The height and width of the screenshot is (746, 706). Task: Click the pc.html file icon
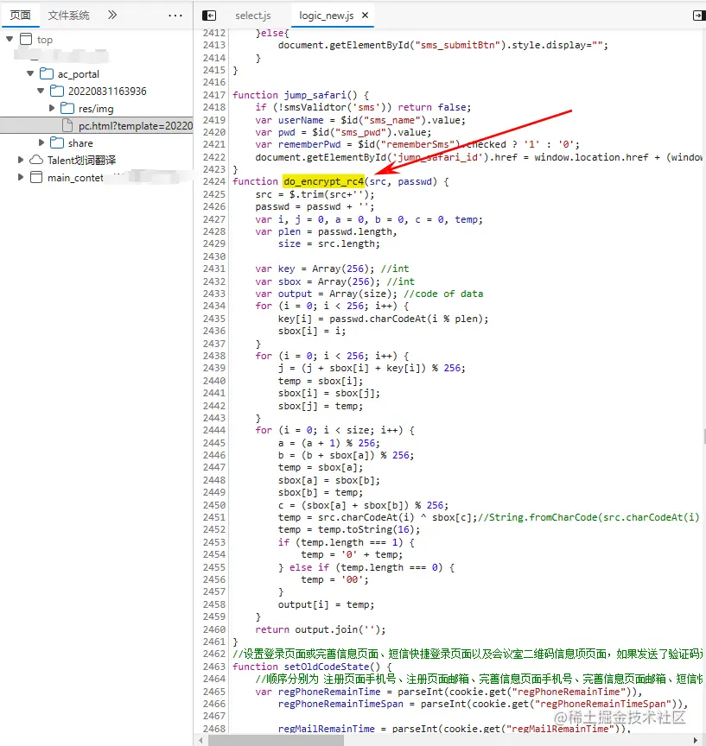67,125
